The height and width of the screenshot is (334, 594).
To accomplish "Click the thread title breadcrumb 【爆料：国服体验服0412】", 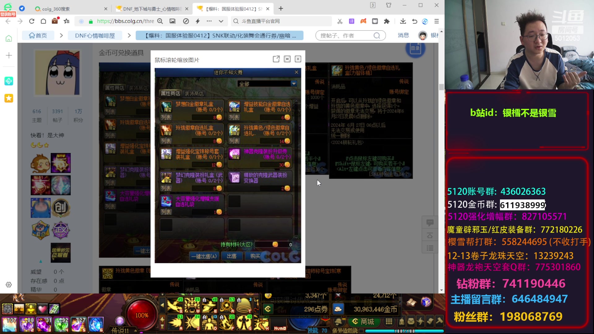I will (220, 36).
